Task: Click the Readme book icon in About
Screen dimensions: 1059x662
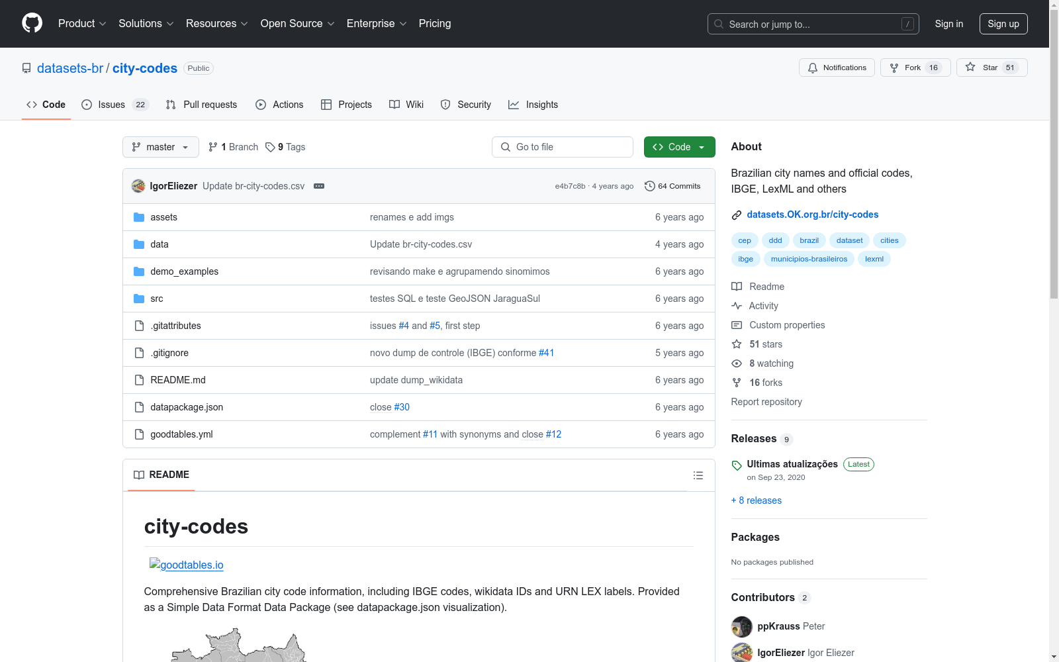Action: (737, 287)
